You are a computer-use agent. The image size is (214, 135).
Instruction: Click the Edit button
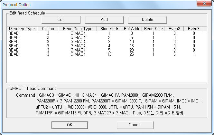pyautogui.click(x=61, y=20)
